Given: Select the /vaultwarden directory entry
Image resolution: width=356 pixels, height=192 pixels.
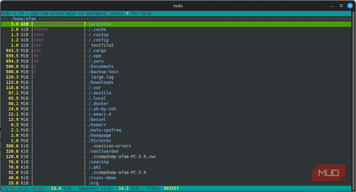Looking at the screenshot, I should coord(104,151).
